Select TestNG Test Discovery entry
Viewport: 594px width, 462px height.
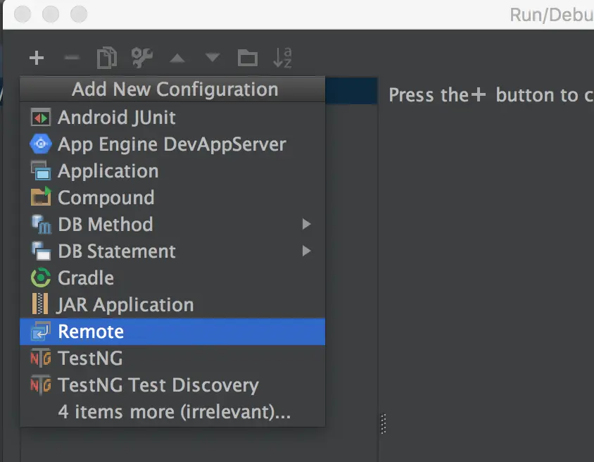172,385
